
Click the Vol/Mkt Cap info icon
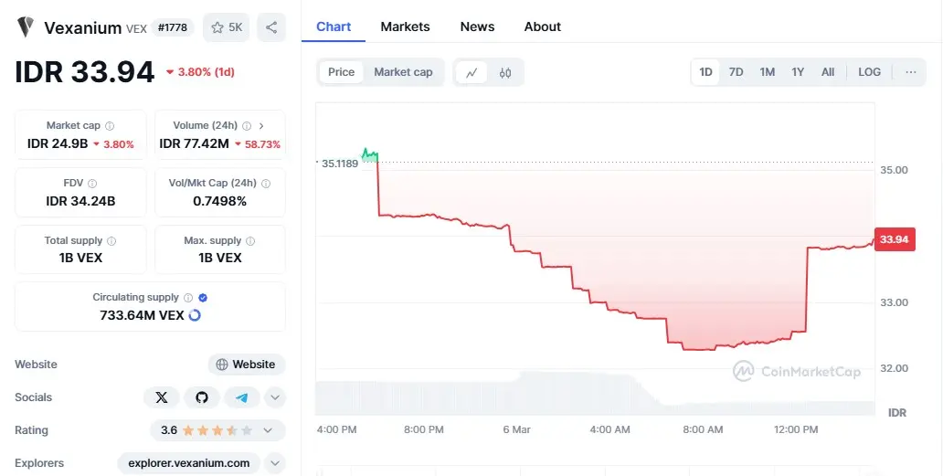click(266, 184)
